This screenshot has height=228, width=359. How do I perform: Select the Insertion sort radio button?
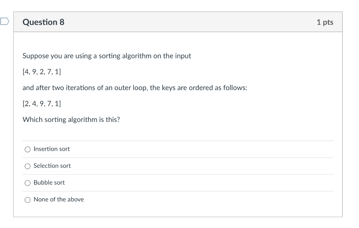[x=27, y=149]
